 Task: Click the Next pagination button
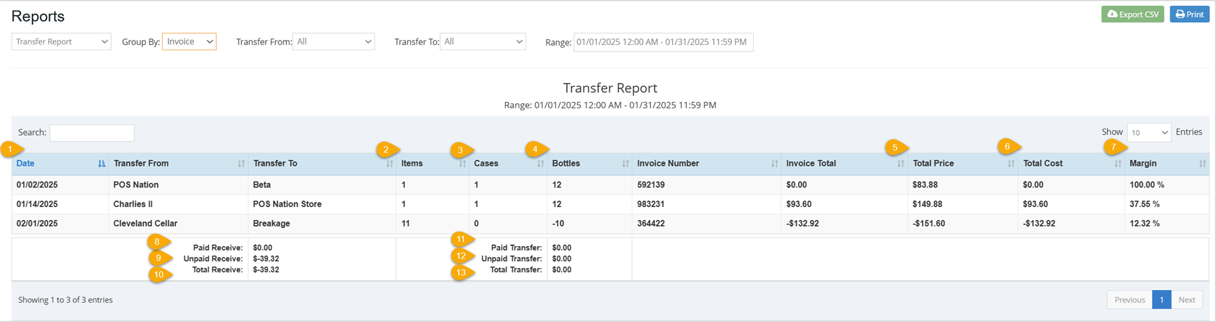pyautogui.click(x=1187, y=300)
